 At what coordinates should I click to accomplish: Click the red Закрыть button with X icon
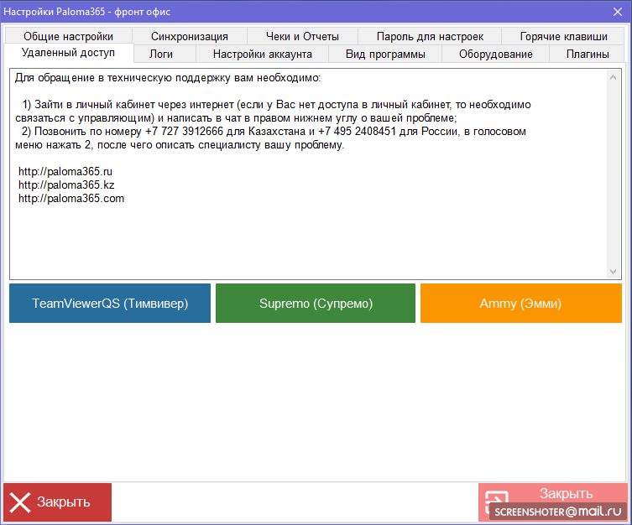pos(57,502)
